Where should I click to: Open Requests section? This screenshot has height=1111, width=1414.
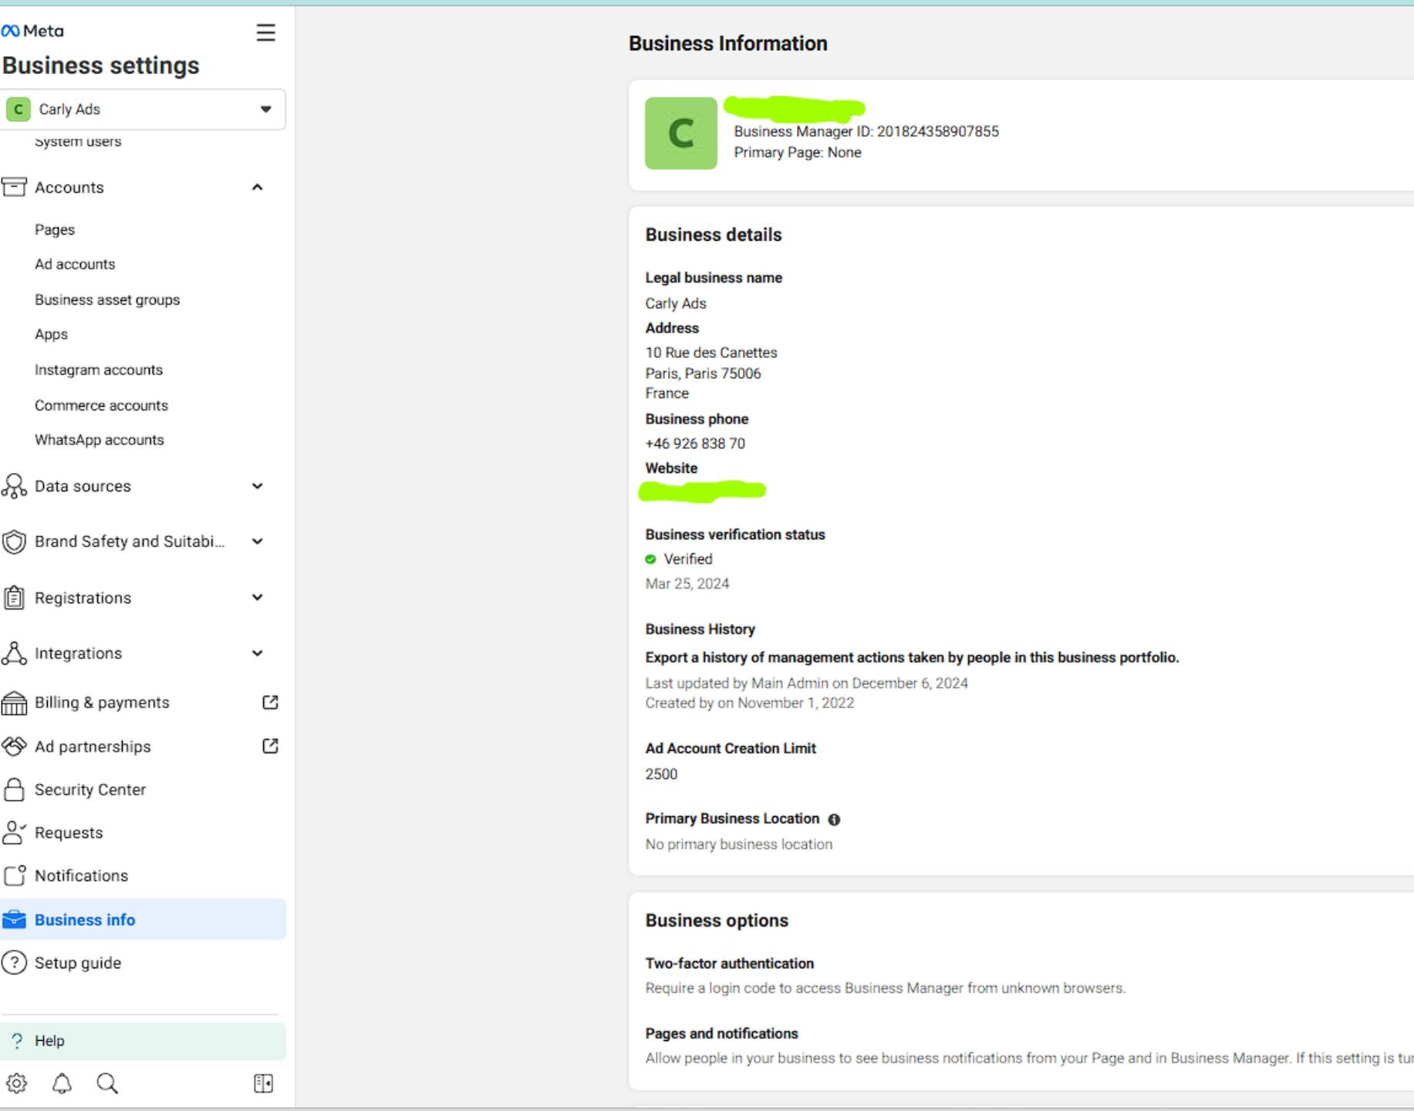click(69, 833)
